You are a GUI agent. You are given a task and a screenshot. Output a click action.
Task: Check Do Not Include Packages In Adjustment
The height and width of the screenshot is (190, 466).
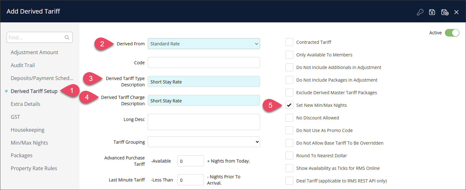pos(289,80)
